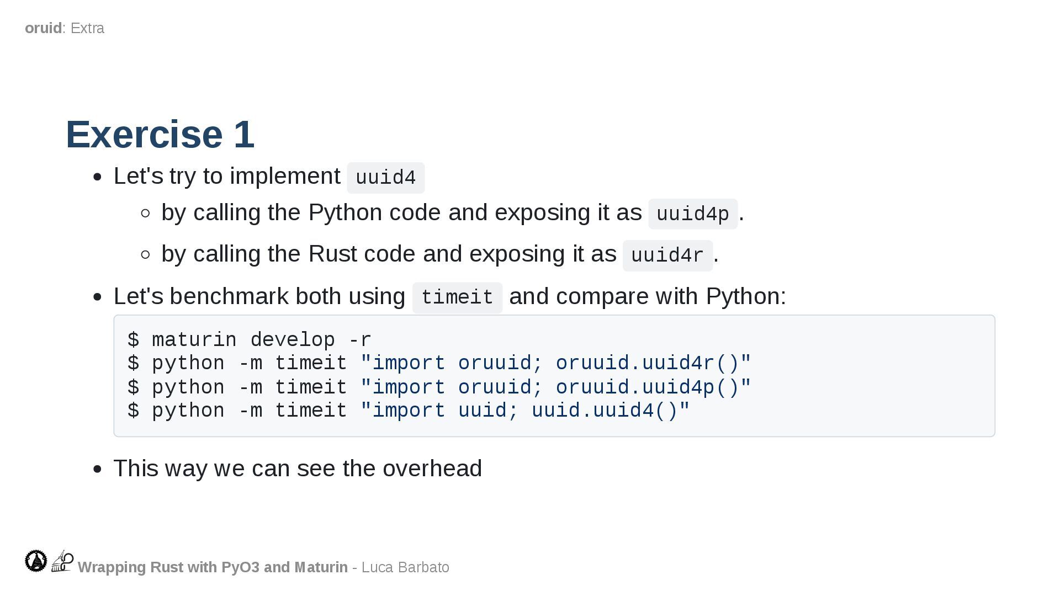Click the inline 'uuid4' code tag

[x=385, y=178]
